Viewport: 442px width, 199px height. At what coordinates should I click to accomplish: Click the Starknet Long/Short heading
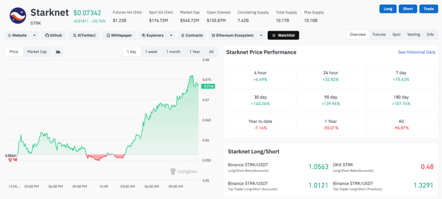[253, 152]
